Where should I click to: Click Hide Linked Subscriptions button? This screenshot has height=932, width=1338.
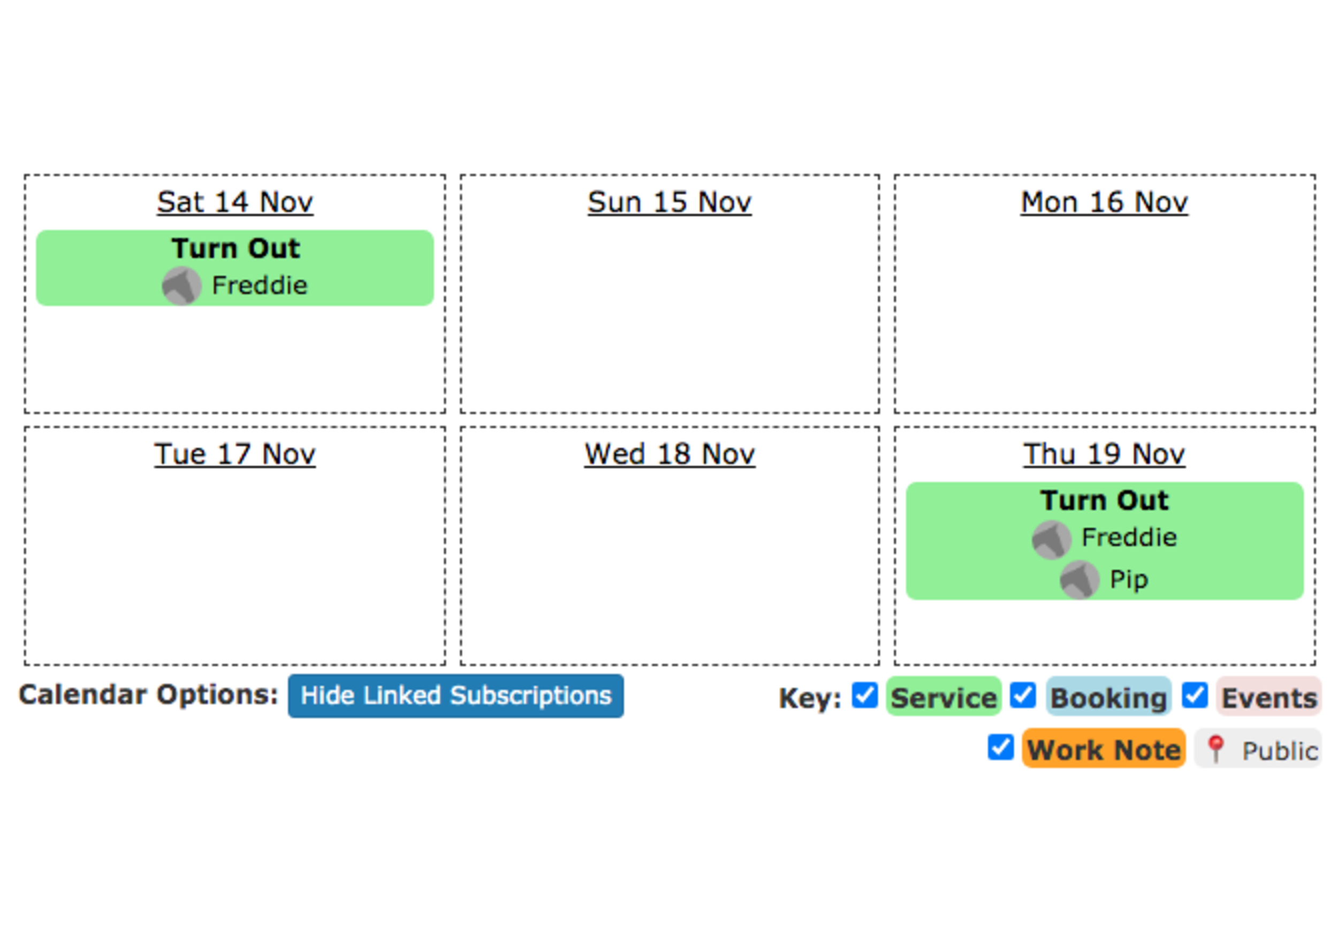click(455, 696)
